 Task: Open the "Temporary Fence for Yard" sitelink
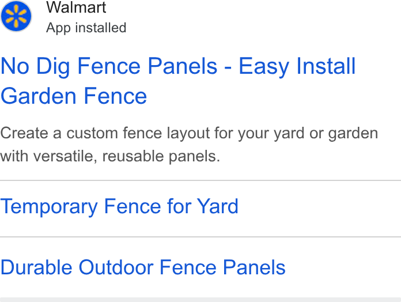click(119, 207)
